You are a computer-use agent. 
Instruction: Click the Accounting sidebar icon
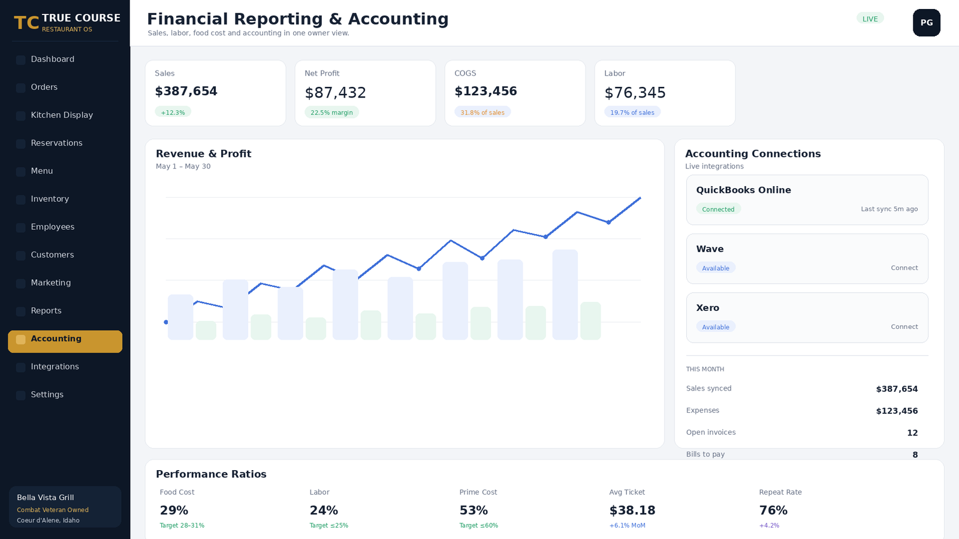[x=20, y=340]
